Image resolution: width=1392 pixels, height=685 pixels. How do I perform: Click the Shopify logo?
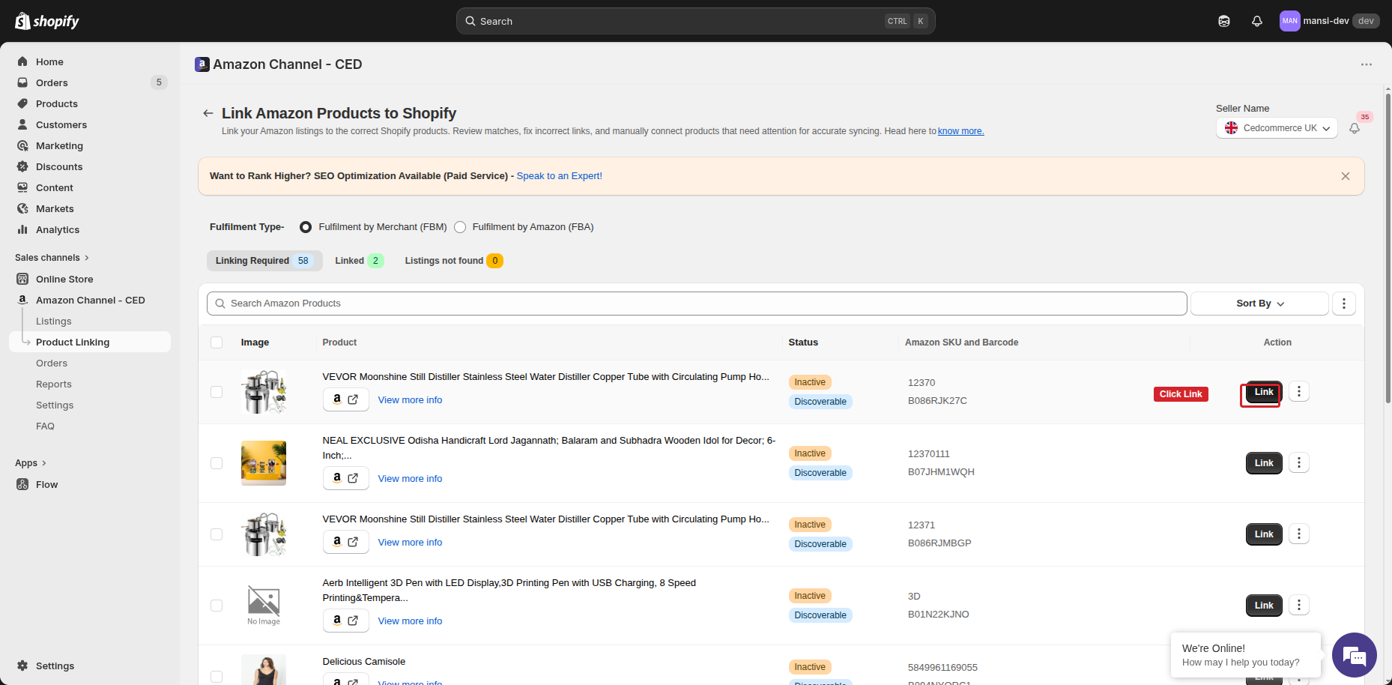[x=47, y=21]
